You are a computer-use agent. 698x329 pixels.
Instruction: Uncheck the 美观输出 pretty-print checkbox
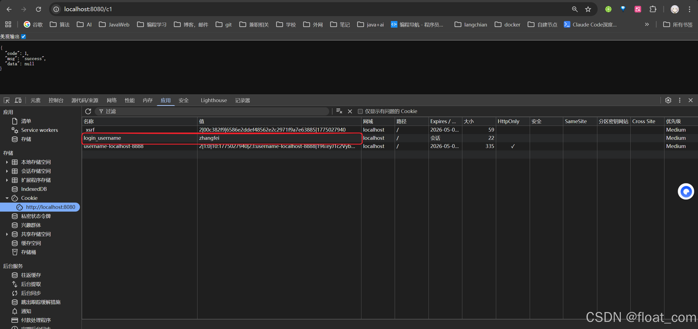(24, 37)
